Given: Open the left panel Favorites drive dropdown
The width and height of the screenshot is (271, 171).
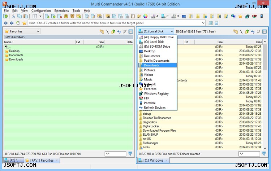Looking at the screenshot, I should click(22, 31).
